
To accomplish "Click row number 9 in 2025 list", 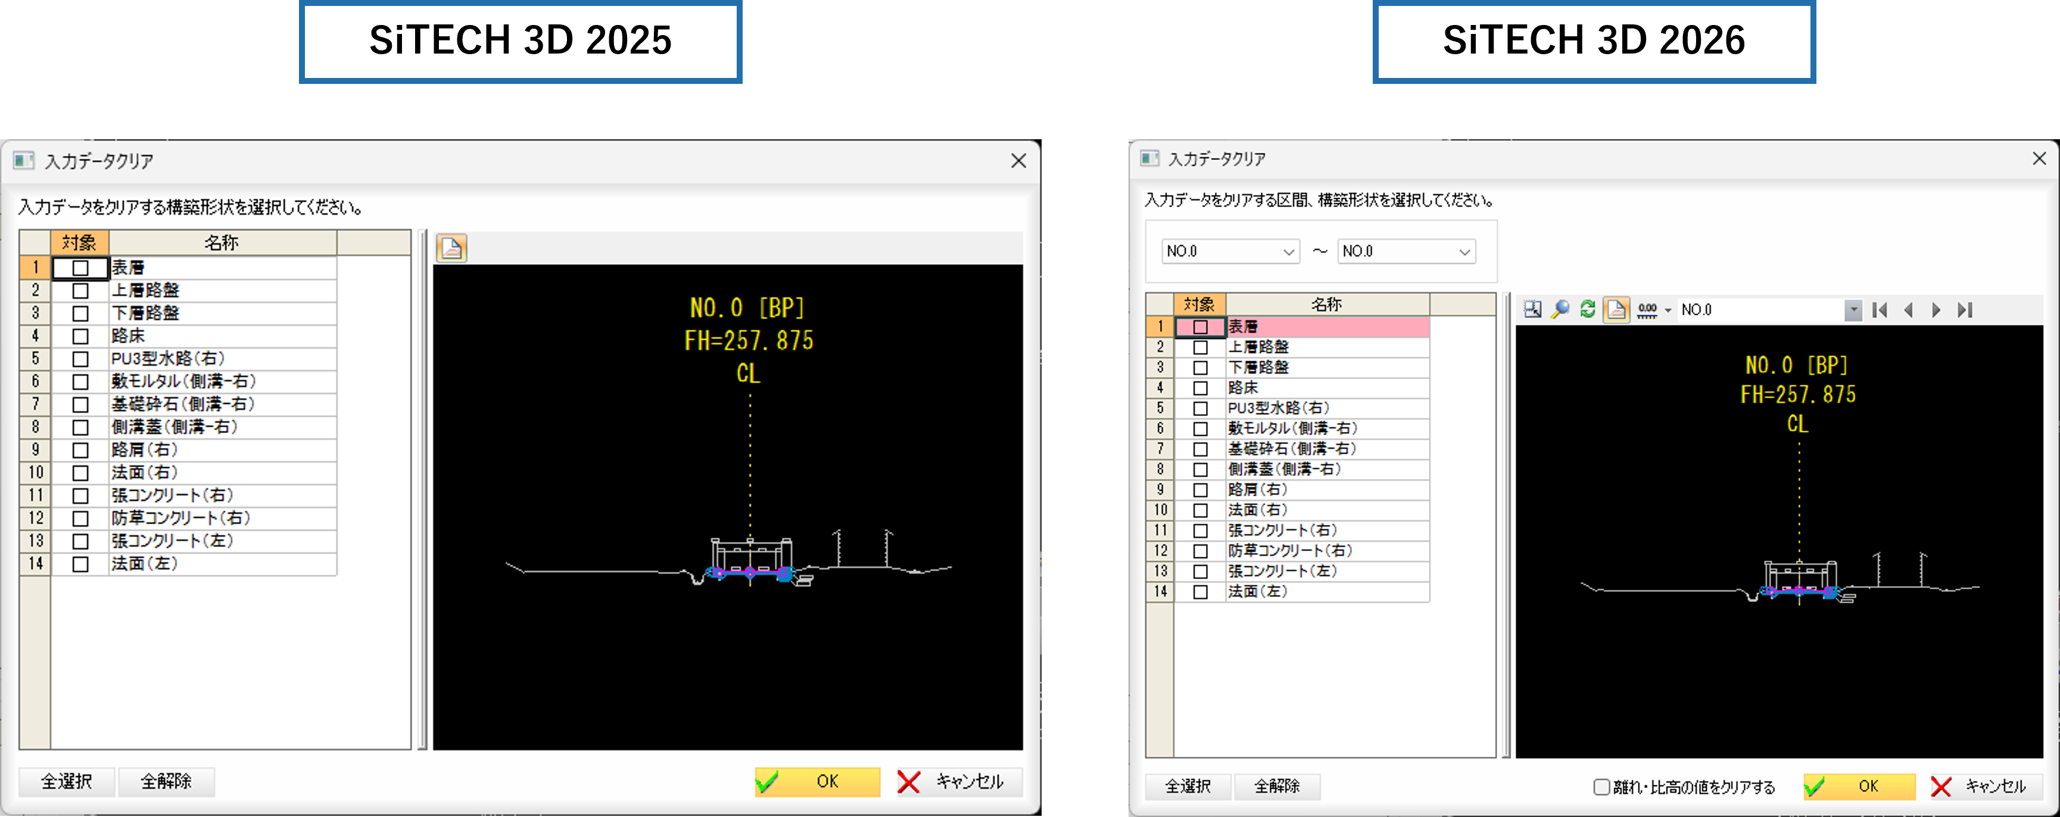I will tap(35, 450).
